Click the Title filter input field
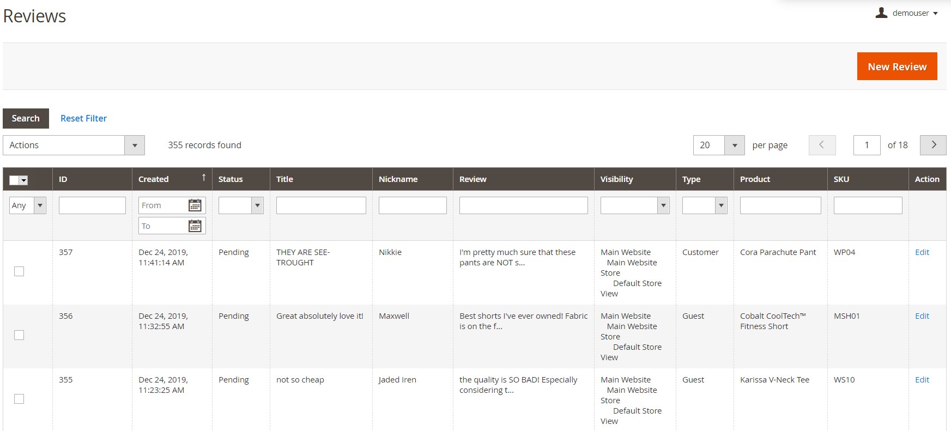The width and height of the screenshot is (951, 431). click(321, 205)
